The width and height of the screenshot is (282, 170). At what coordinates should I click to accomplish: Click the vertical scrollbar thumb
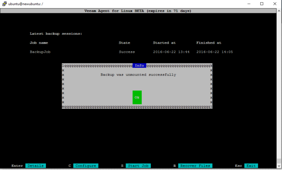[279, 161]
